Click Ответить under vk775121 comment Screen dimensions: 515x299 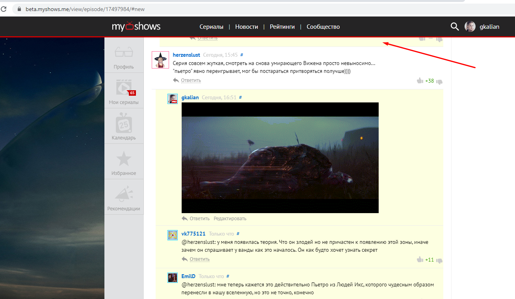click(199, 259)
